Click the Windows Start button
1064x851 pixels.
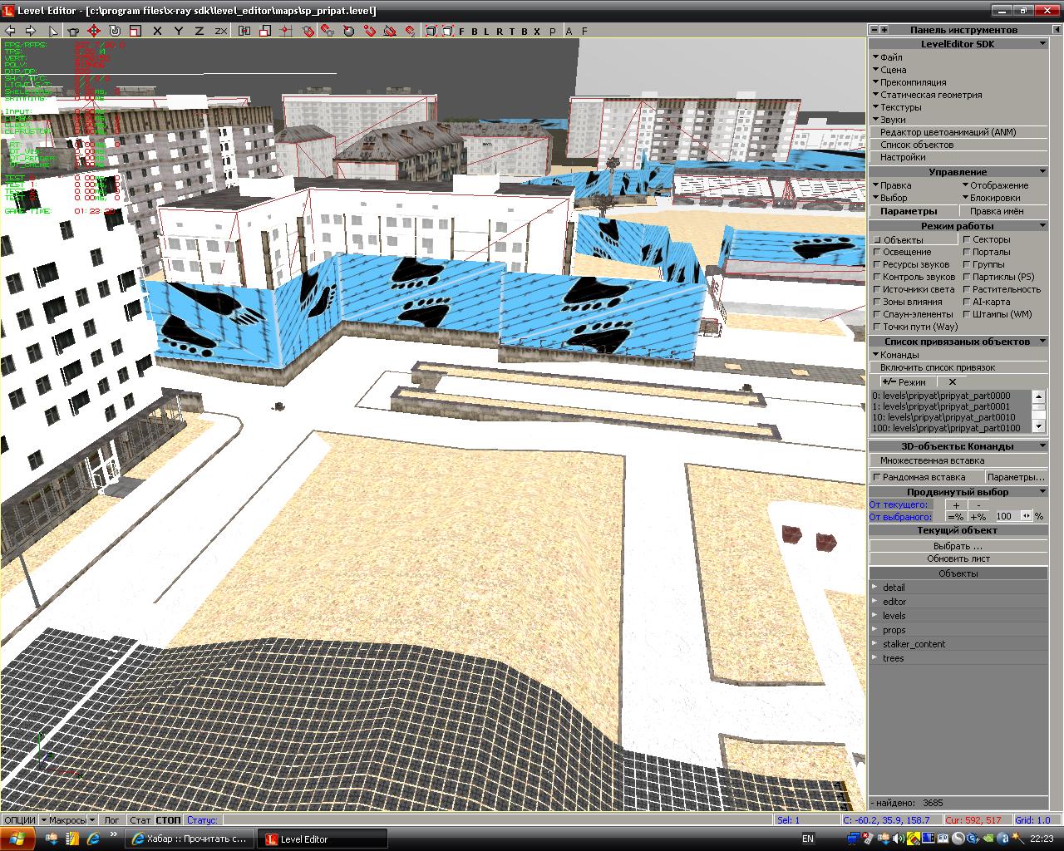click(x=17, y=839)
